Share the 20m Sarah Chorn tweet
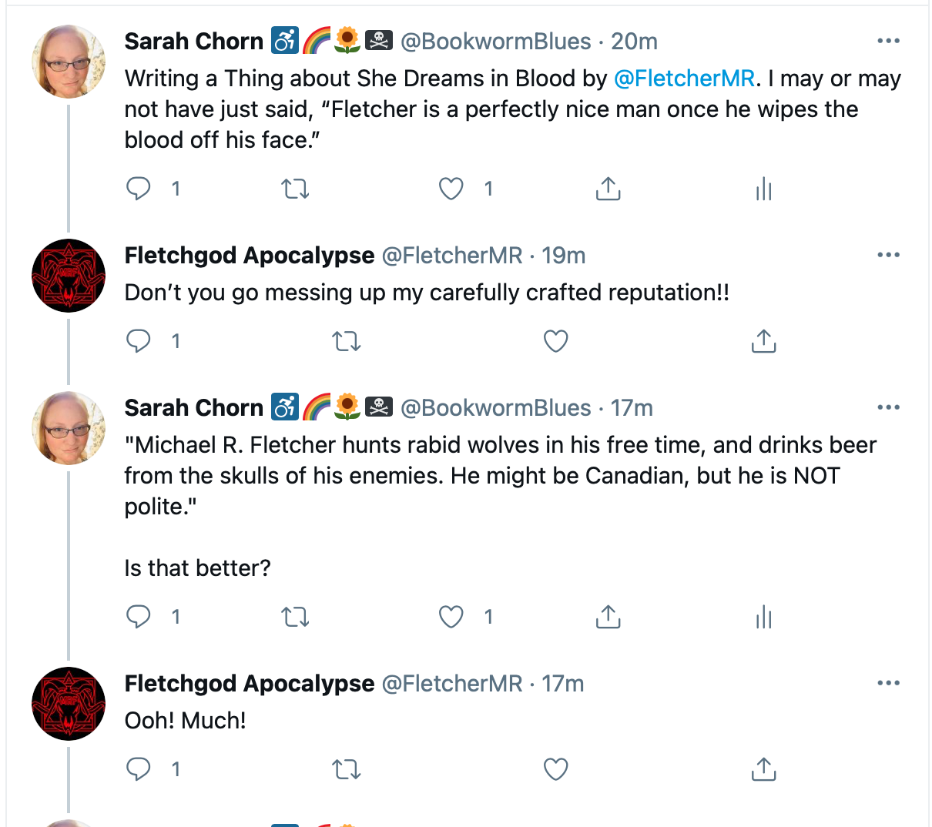The image size is (932, 827). [608, 189]
